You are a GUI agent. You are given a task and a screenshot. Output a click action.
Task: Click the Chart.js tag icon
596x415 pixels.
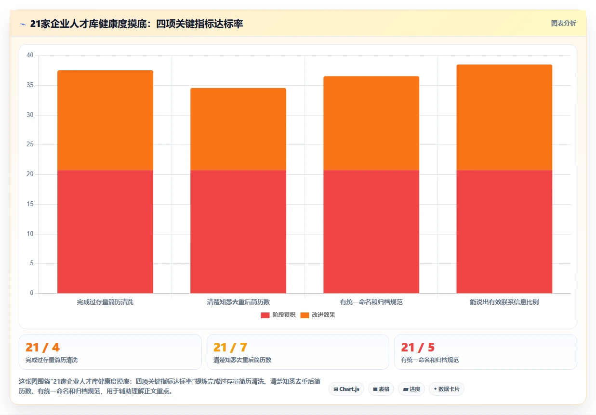tap(336, 389)
